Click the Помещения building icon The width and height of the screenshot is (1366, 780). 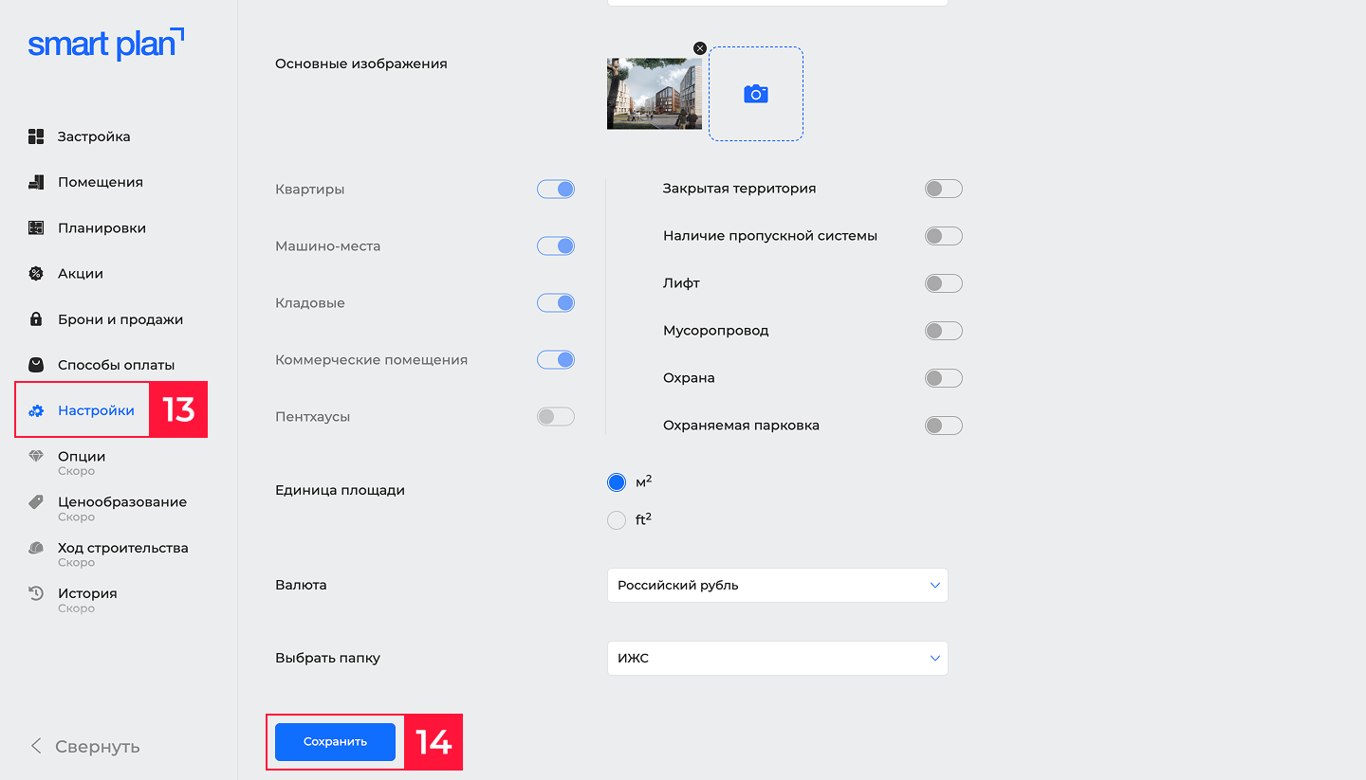36,182
